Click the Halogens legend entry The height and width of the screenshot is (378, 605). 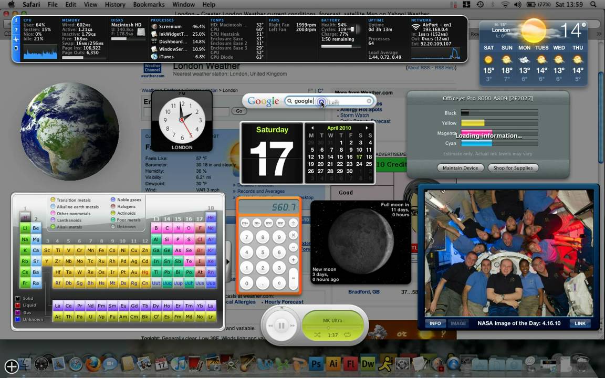[123, 206]
